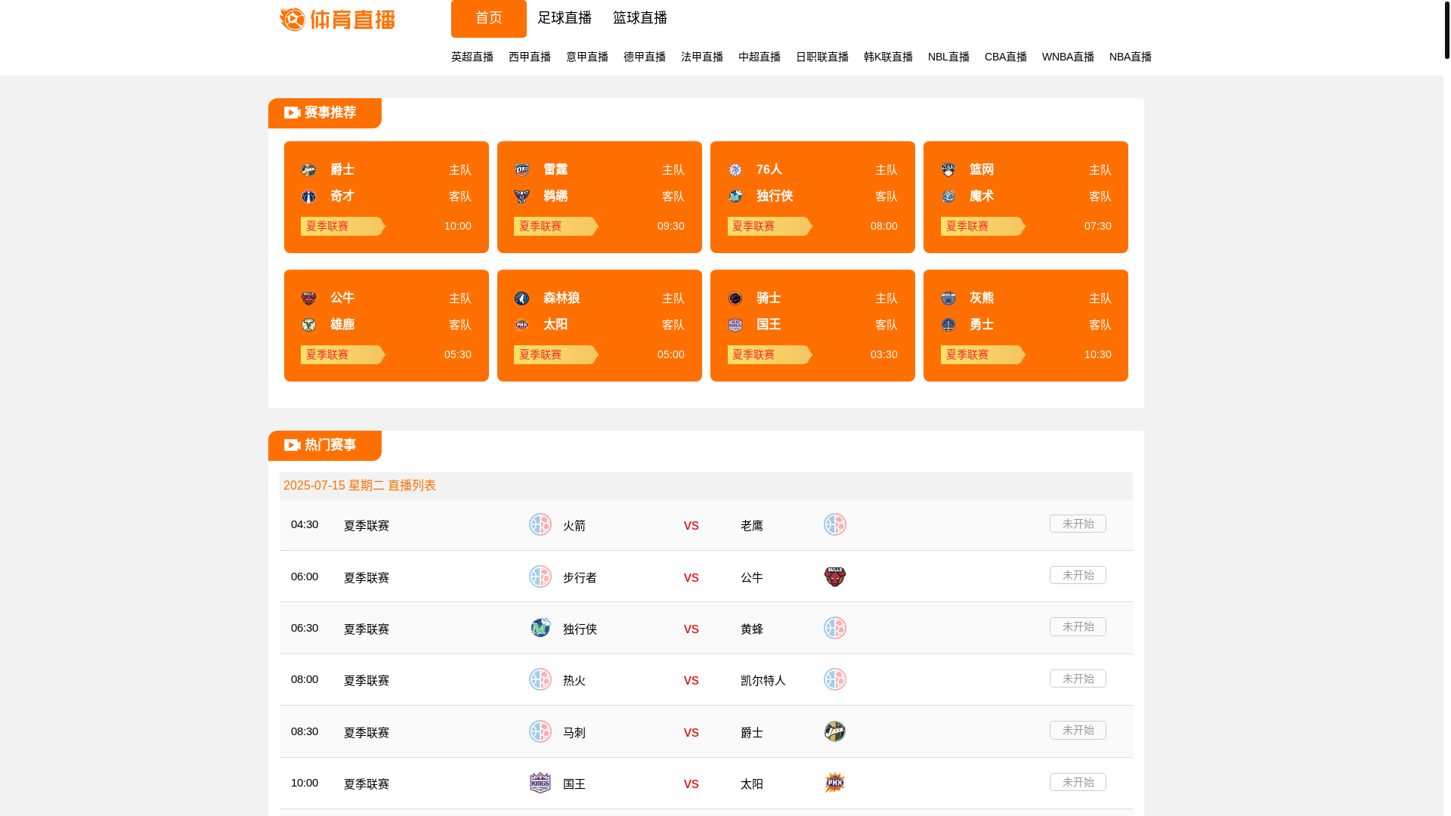Viewport: 1451px width, 816px height.
Task: Click 勇士 team logo in recommended card
Action: coord(948,325)
